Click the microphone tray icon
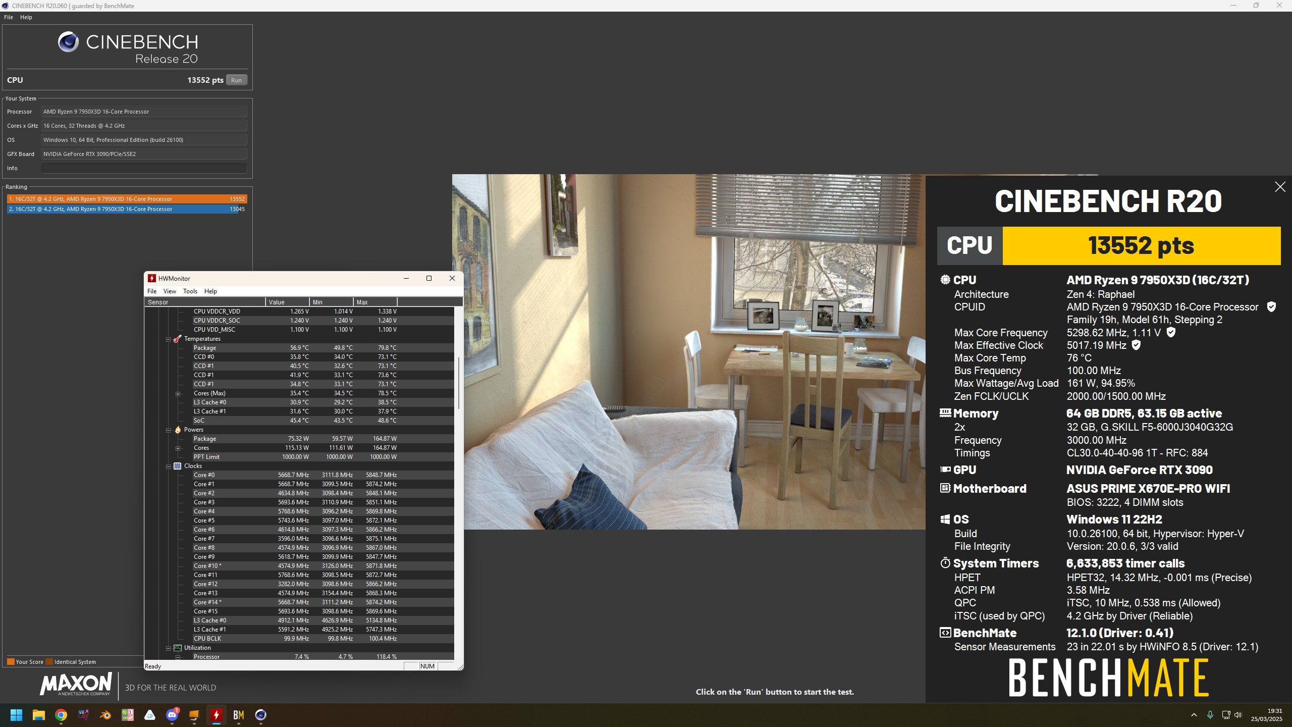 coord(1210,715)
